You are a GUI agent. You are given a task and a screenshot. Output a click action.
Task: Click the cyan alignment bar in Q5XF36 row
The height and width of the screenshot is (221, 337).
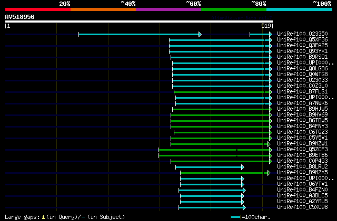point(221,40)
